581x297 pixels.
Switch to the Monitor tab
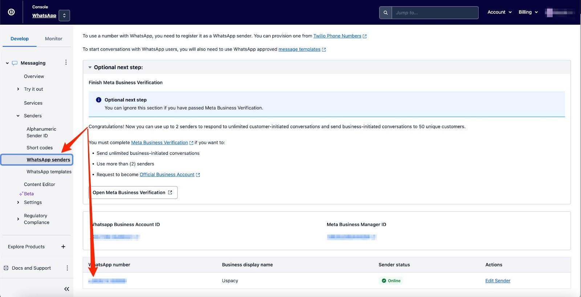click(x=53, y=39)
